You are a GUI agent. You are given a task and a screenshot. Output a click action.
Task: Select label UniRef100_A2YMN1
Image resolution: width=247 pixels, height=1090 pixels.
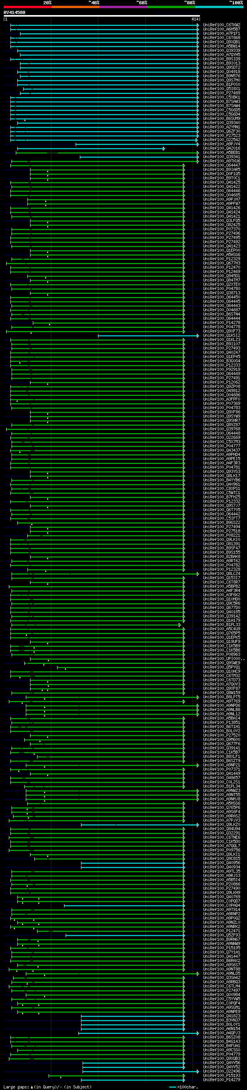tap(222, 127)
